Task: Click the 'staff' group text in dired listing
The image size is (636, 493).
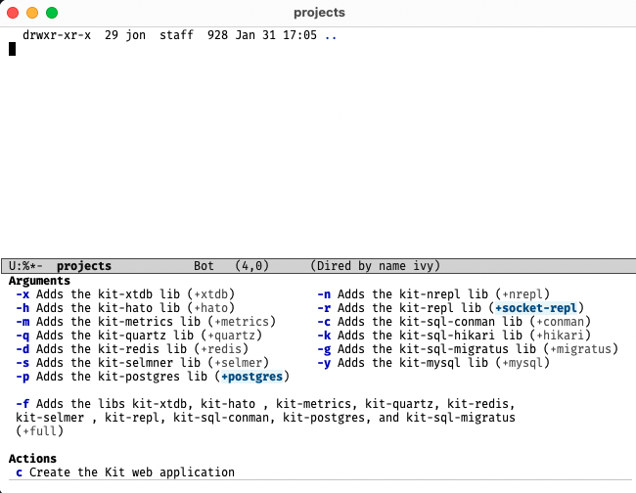Action: pyautogui.click(x=176, y=35)
